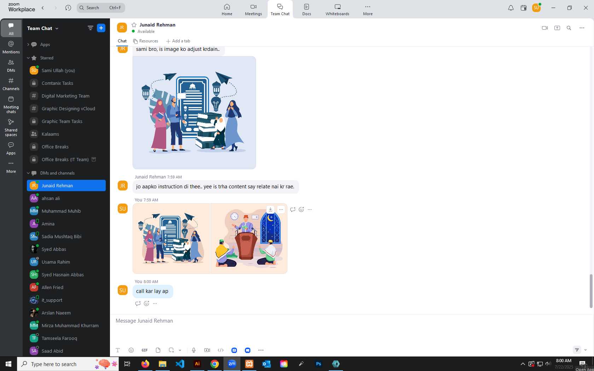Screen dimensions: 594x371
Task: Start a video call with Junaid Rehman
Action: click(545, 28)
